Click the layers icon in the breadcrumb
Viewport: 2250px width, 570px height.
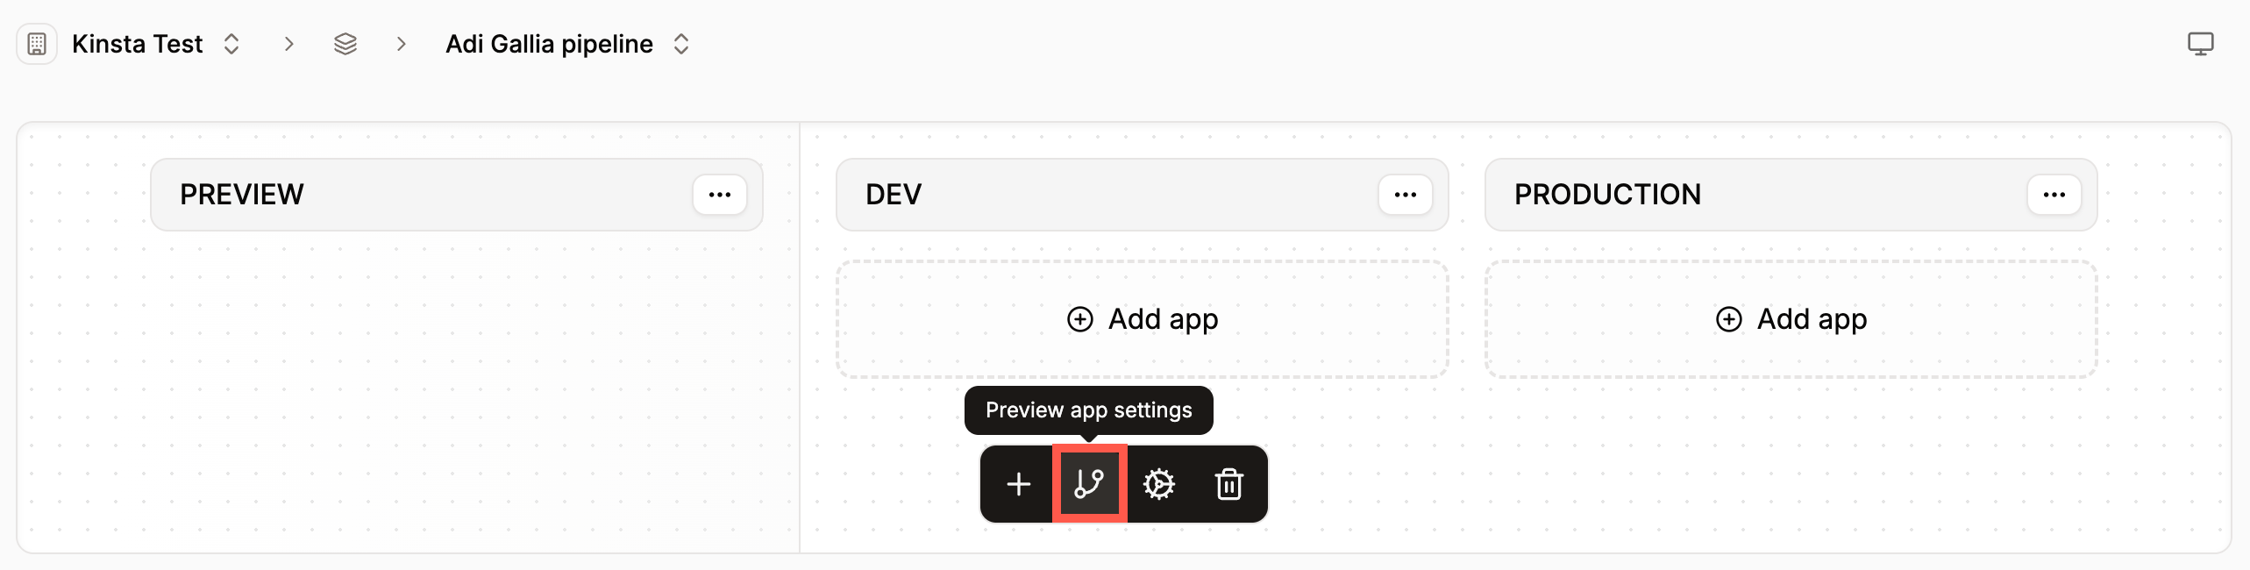[x=345, y=43]
